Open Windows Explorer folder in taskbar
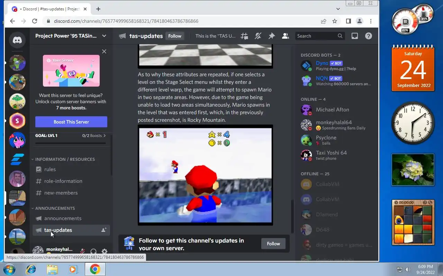Viewport: 443px width, 276px height. click(x=52, y=269)
